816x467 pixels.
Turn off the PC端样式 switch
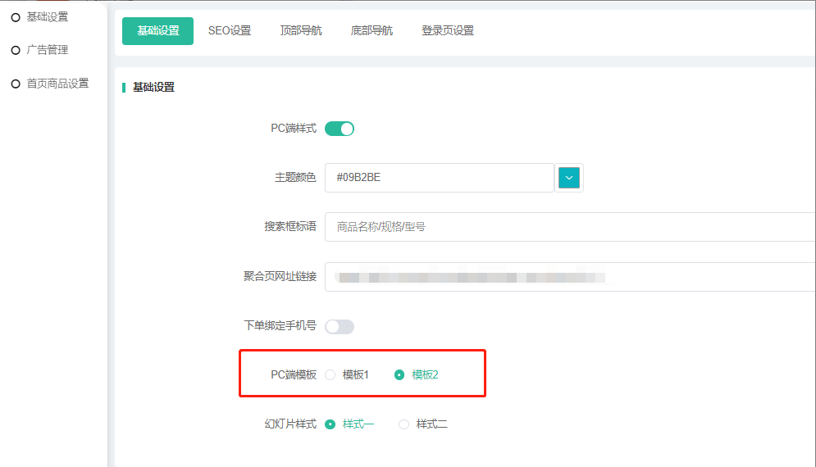click(340, 129)
